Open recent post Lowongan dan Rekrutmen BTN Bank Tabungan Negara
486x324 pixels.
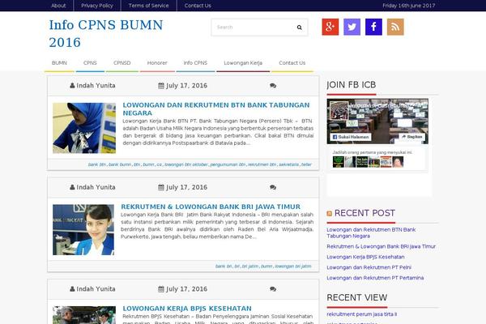click(x=371, y=232)
